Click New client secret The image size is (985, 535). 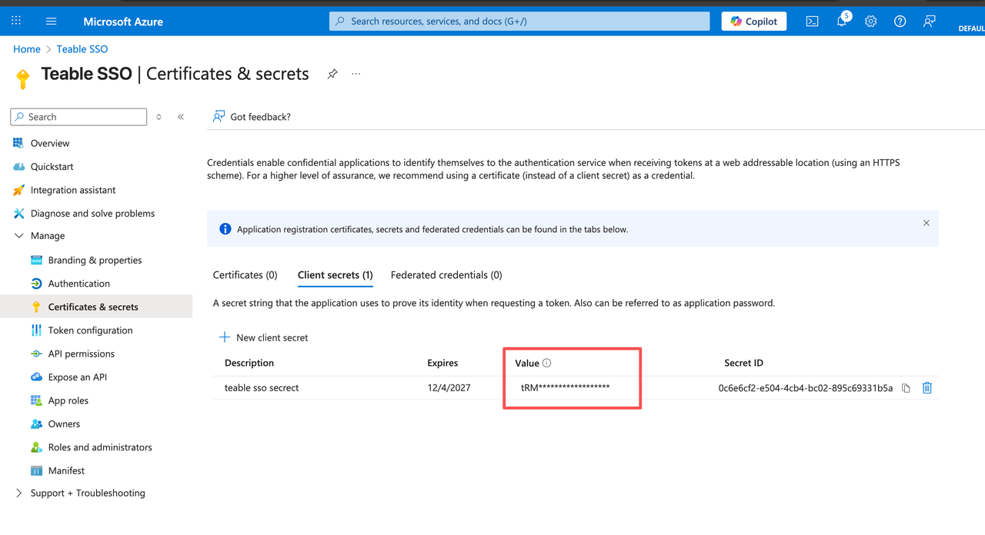(263, 337)
